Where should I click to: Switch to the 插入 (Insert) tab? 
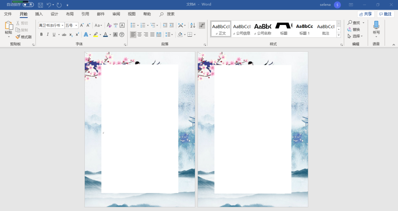39,14
